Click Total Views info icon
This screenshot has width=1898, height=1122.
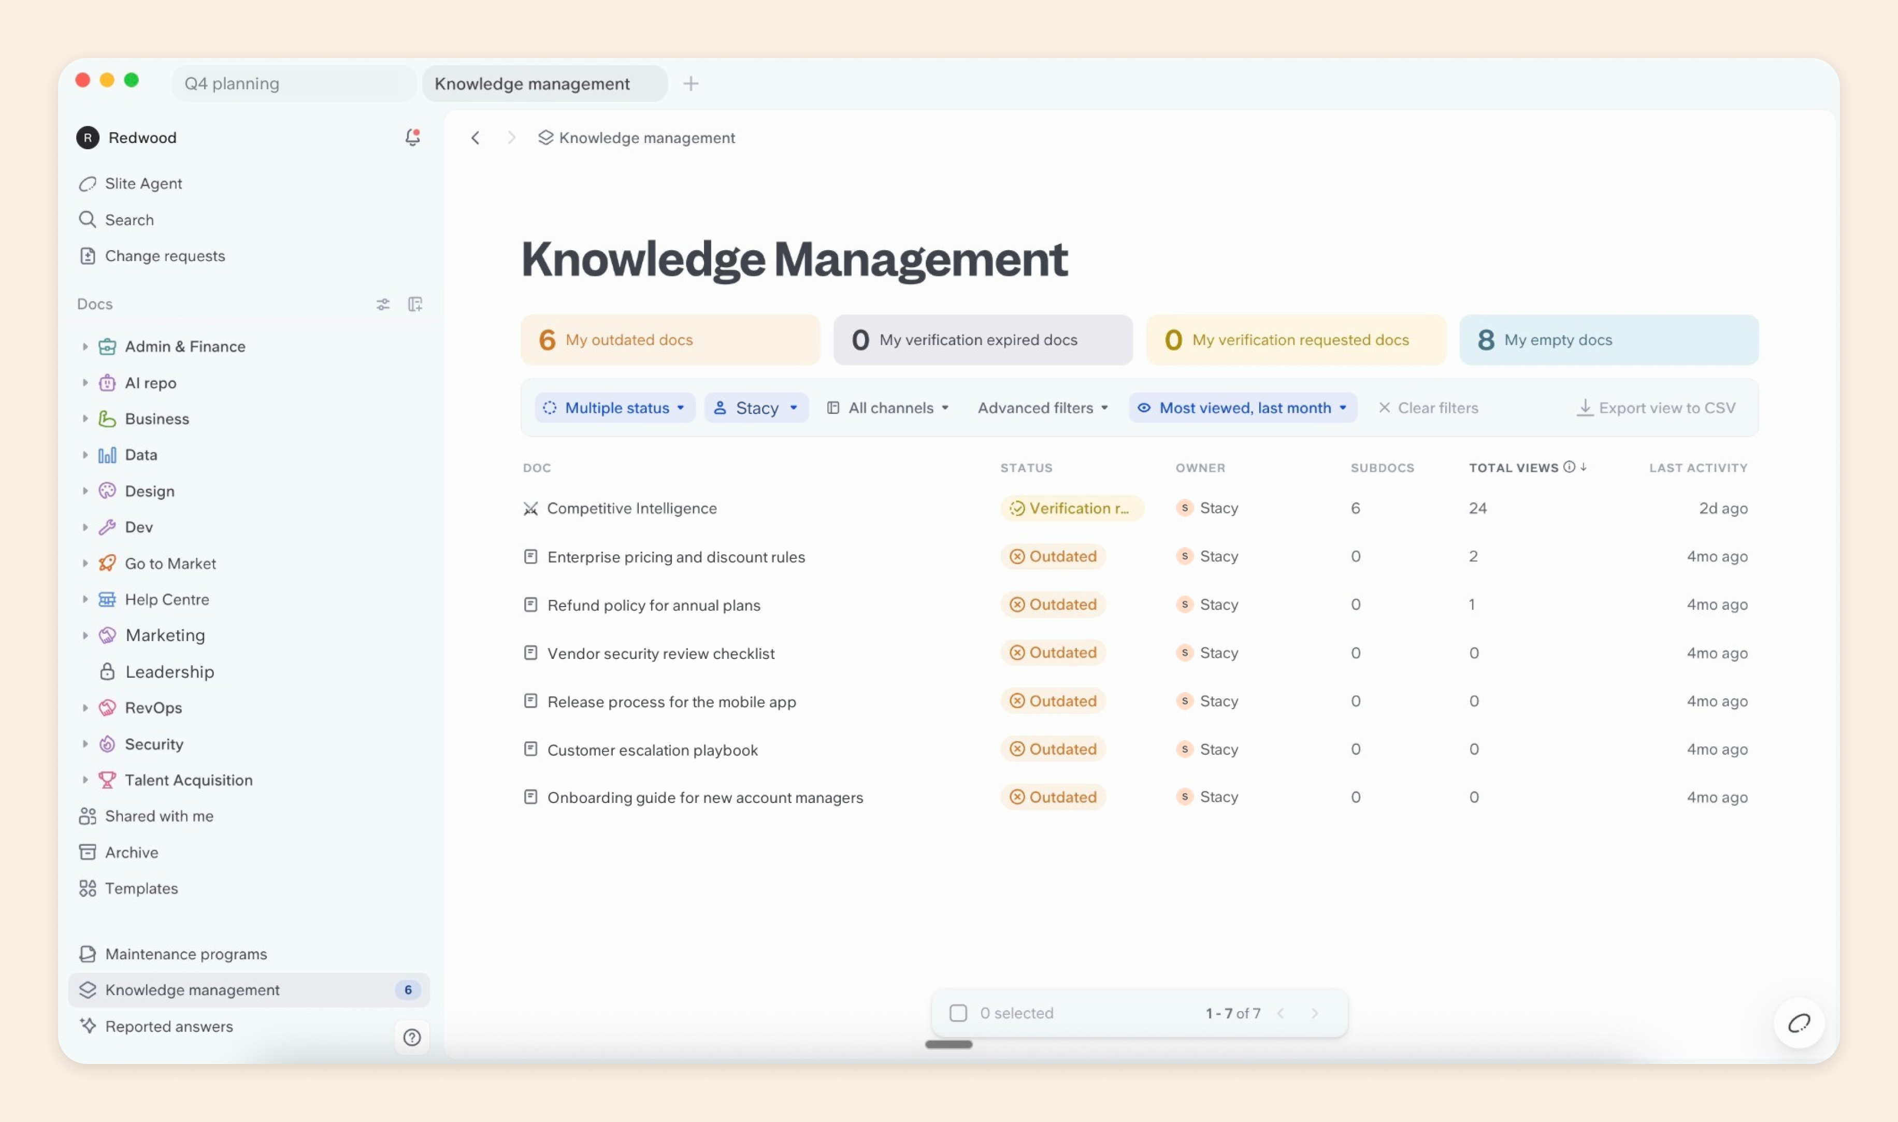1569,467
